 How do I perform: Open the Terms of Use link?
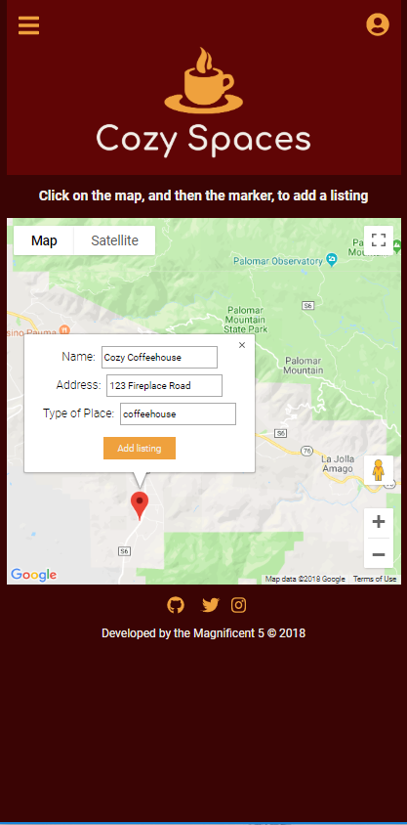click(375, 579)
